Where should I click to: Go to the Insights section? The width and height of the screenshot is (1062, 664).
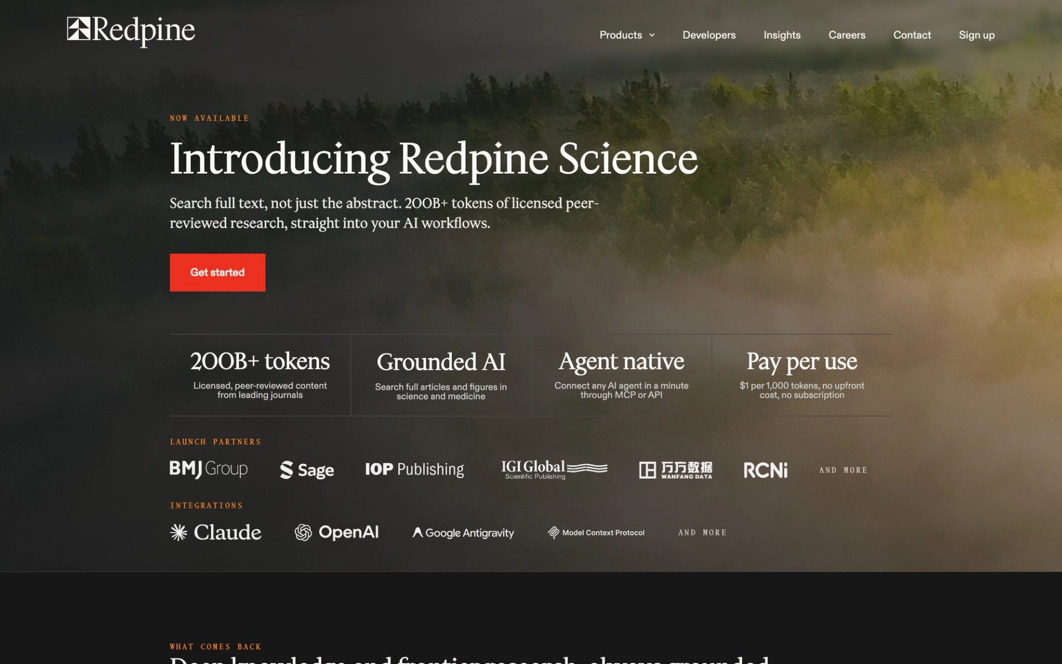[782, 35]
